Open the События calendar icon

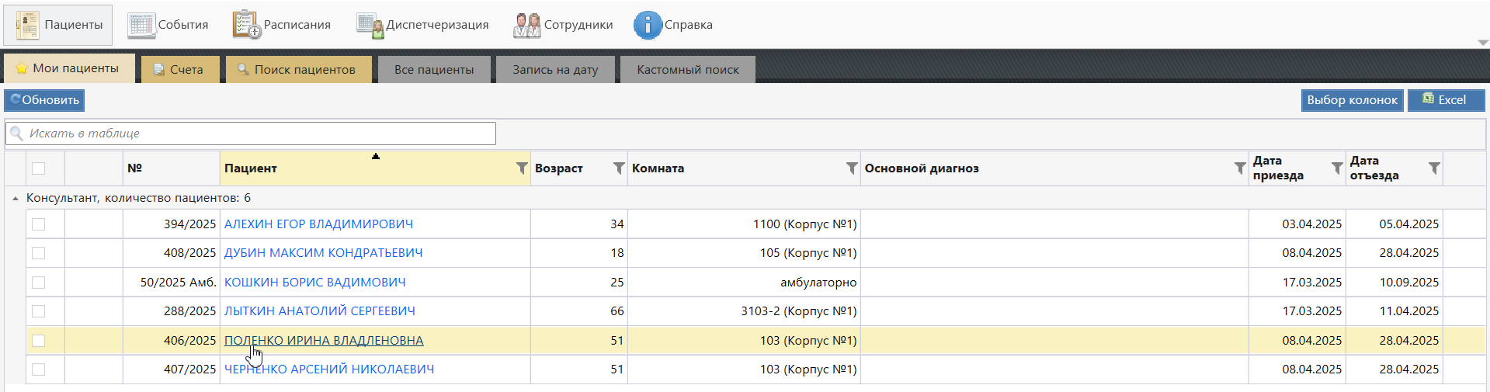141,25
